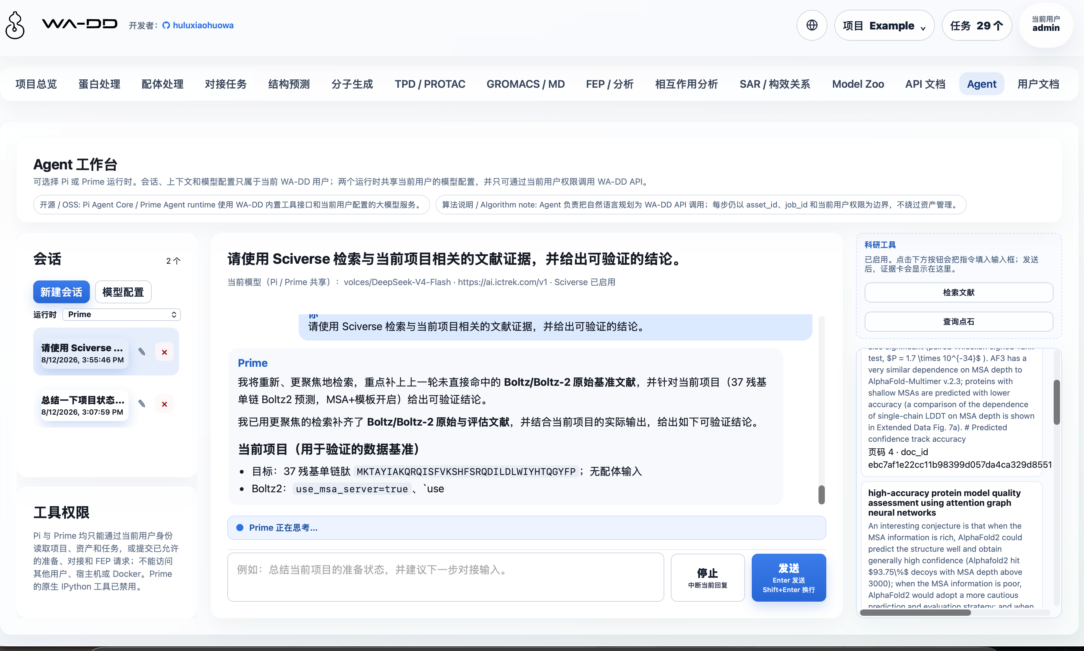The height and width of the screenshot is (651, 1084).
Task: Click the 检索文献 research tool button
Action: coord(958,292)
